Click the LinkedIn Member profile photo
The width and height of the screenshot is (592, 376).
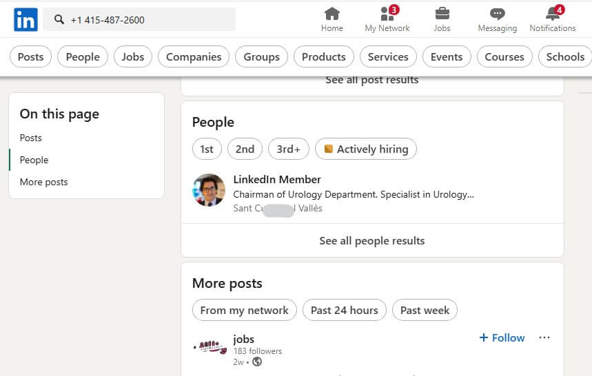pyautogui.click(x=209, y=190)
